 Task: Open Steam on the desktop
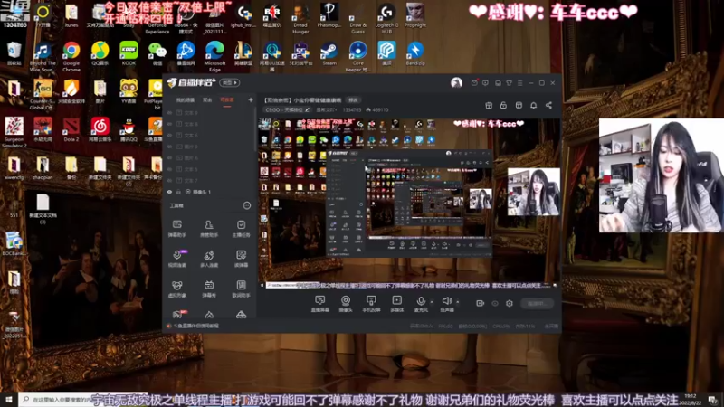click(329, 53)
